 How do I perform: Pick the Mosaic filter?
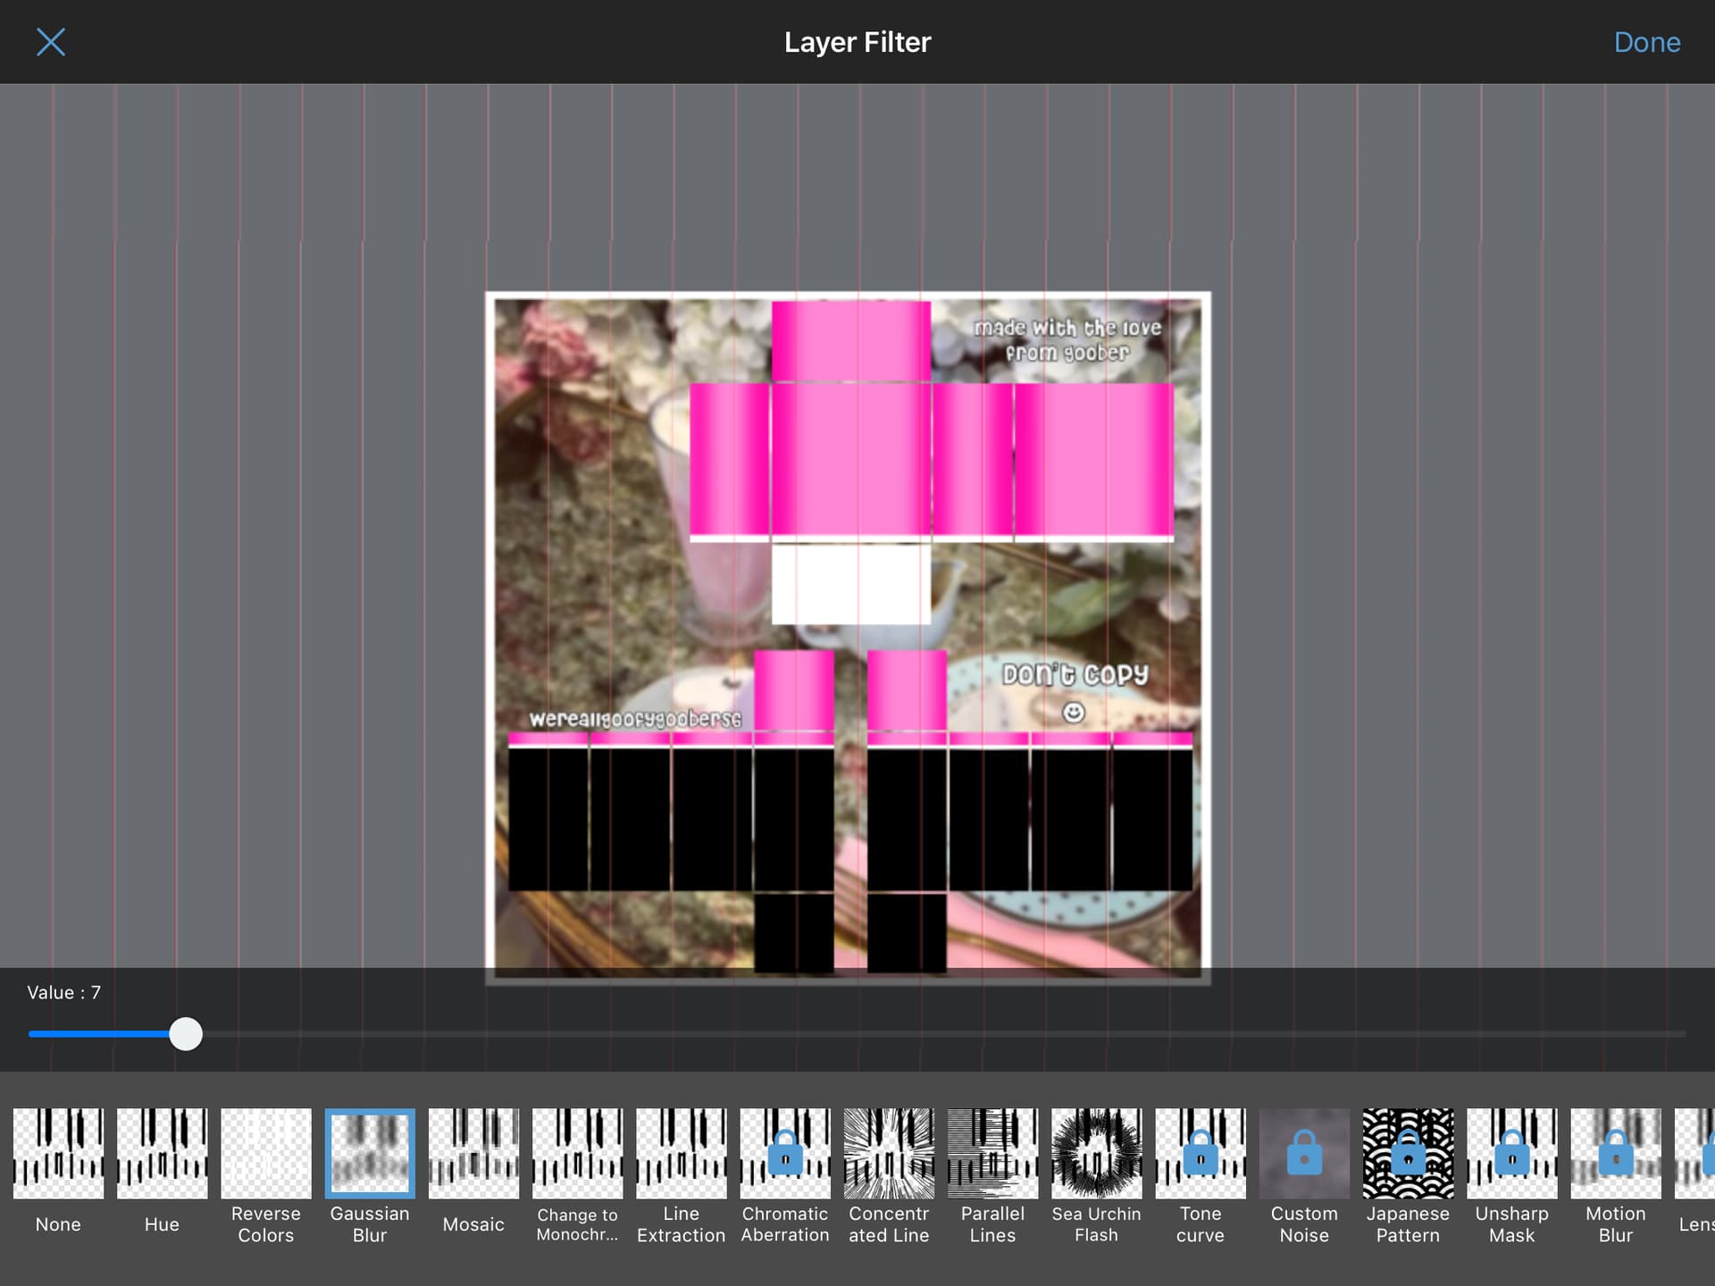[x=473, y=1153]
